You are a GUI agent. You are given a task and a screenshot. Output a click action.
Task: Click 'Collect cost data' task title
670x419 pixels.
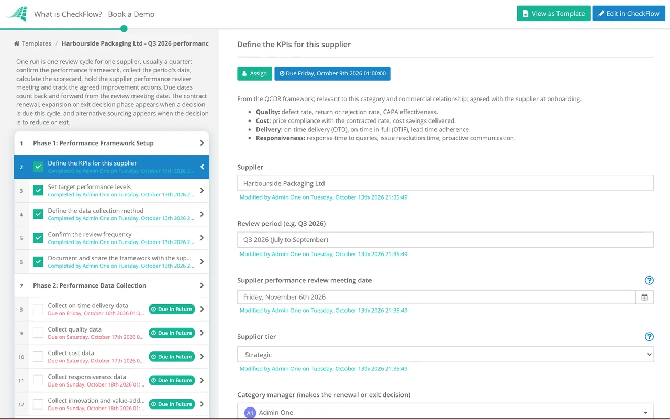pos(71,353)
